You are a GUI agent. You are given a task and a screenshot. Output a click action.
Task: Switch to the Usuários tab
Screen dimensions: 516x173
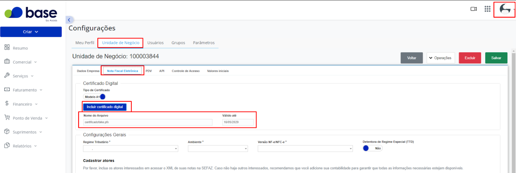point(156,43)
